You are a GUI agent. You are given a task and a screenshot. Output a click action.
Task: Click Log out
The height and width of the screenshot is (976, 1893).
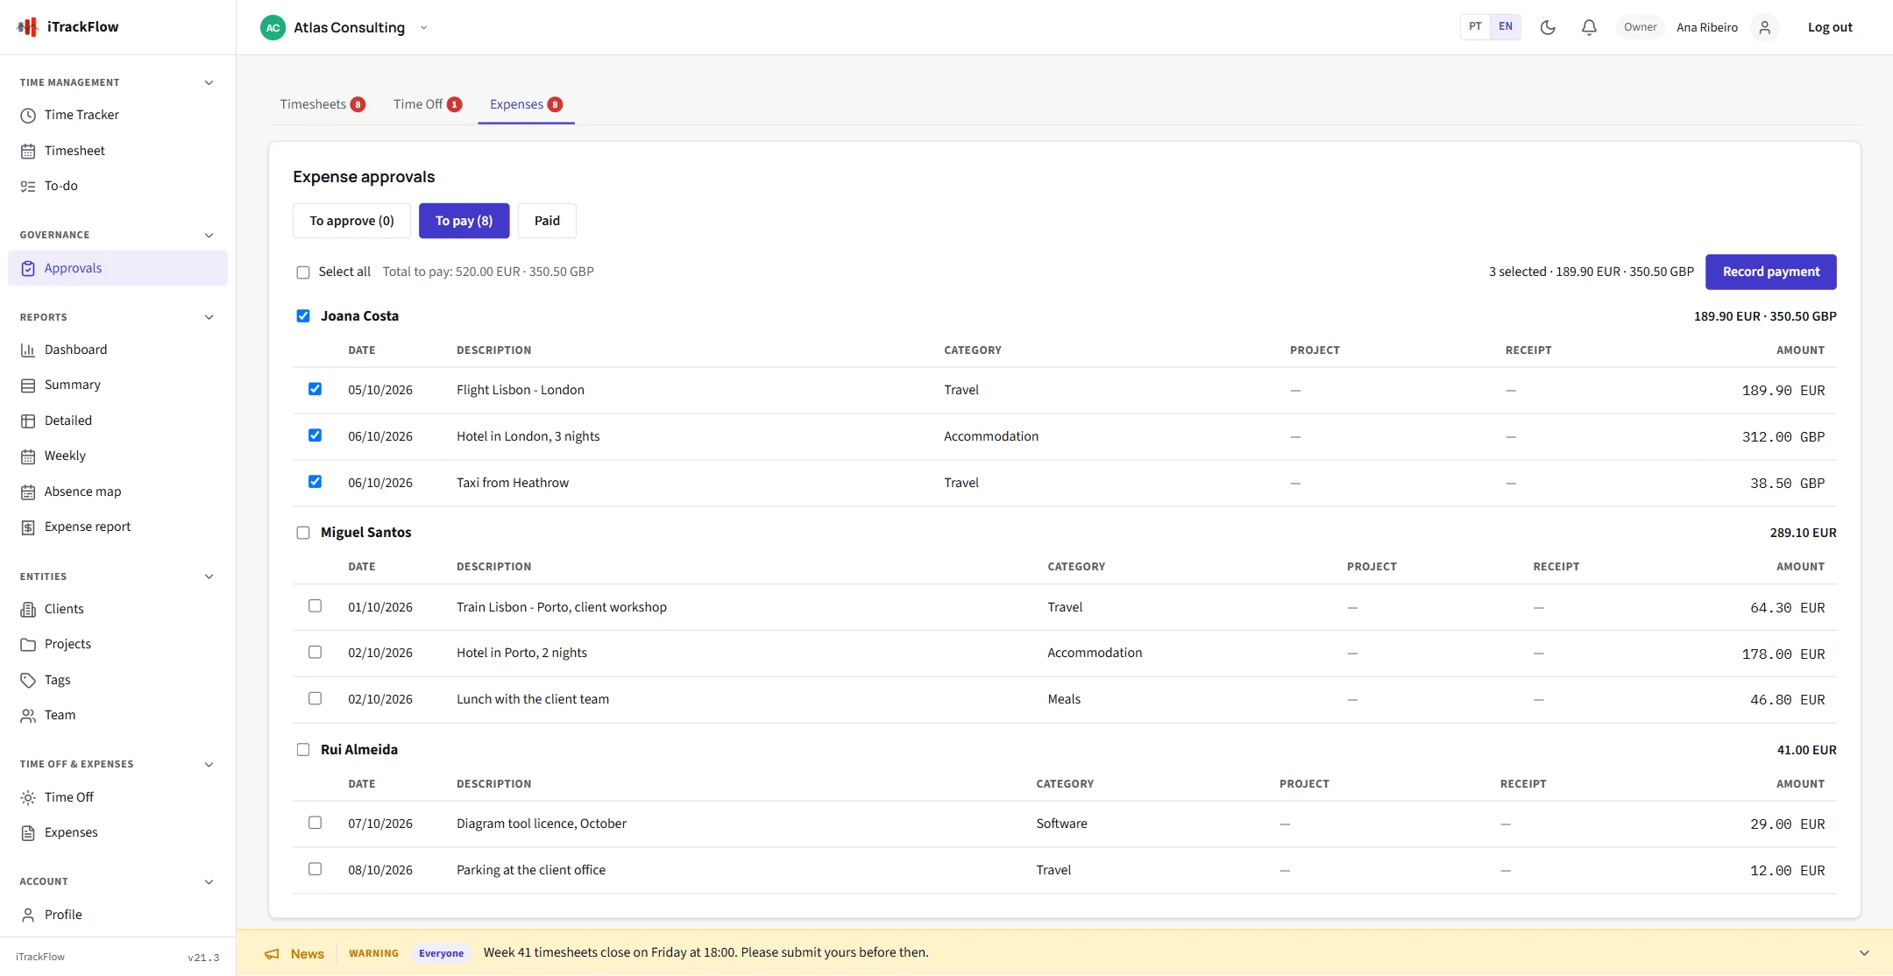pyautogui.click(x=1830, y=27)
